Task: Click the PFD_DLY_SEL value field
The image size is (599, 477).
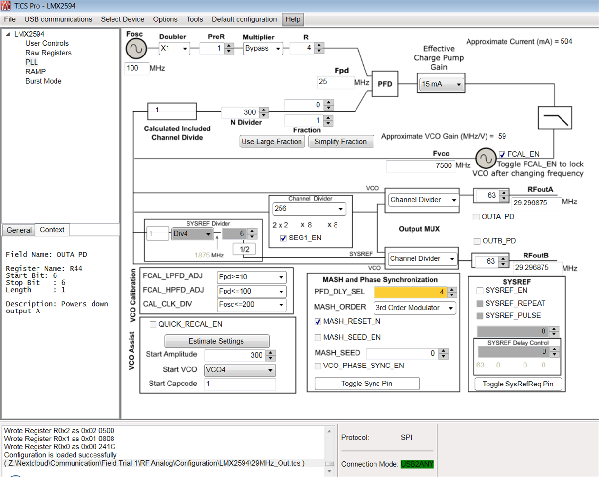Action: coord(411,292)
